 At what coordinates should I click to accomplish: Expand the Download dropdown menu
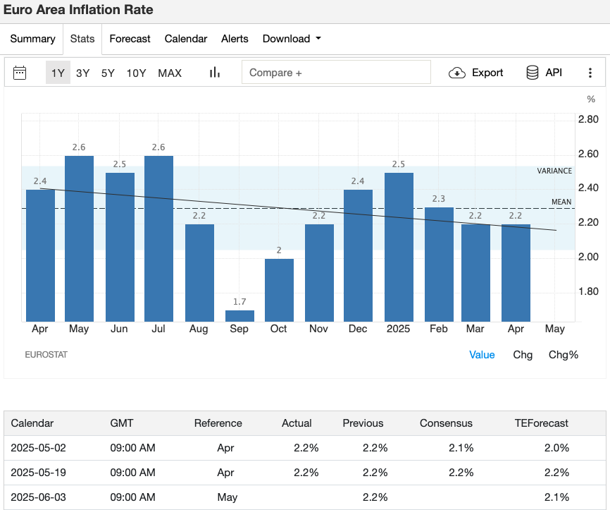292,39
